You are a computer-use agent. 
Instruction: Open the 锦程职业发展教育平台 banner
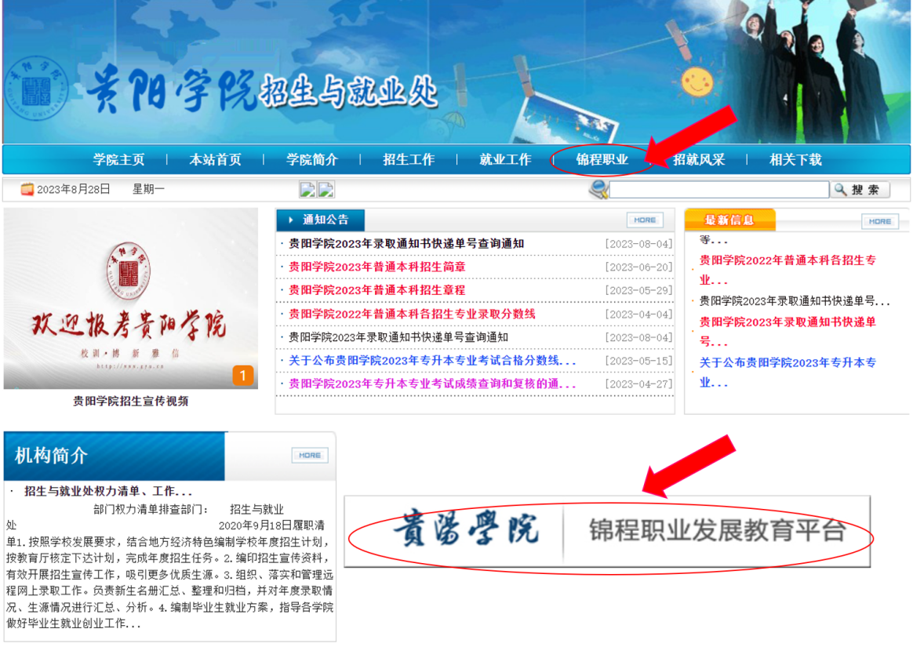(x=608, y=531)
